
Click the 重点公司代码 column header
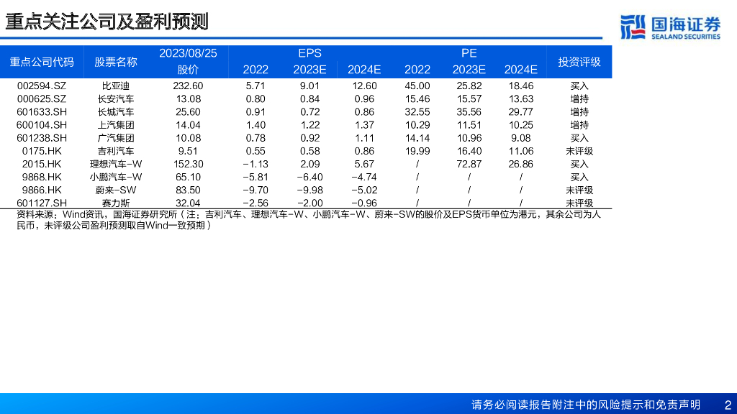pyautogui.click(x=42, y=62)
